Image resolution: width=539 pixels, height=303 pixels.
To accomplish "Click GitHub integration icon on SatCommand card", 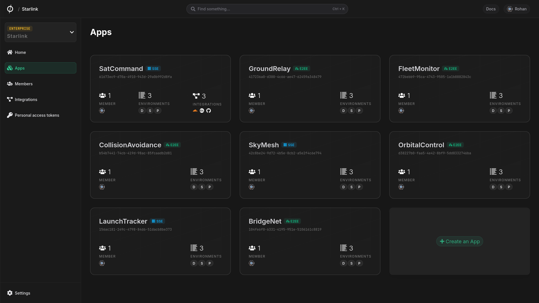I will (209, 111).
